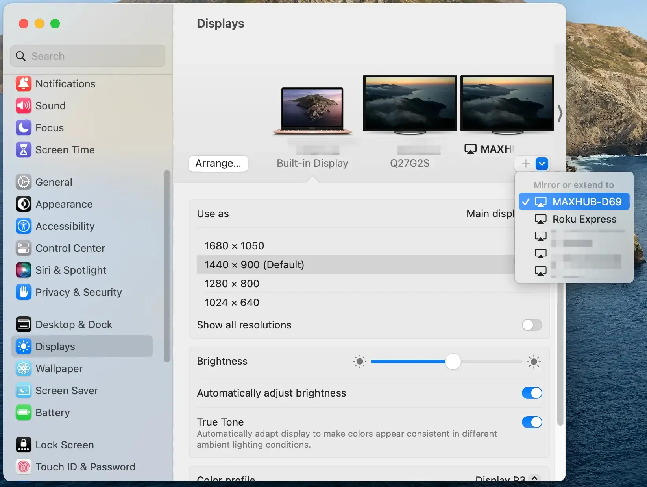Screen dimensions: 647x487
Task: Open Lock Screen icon
Action: 24,445
